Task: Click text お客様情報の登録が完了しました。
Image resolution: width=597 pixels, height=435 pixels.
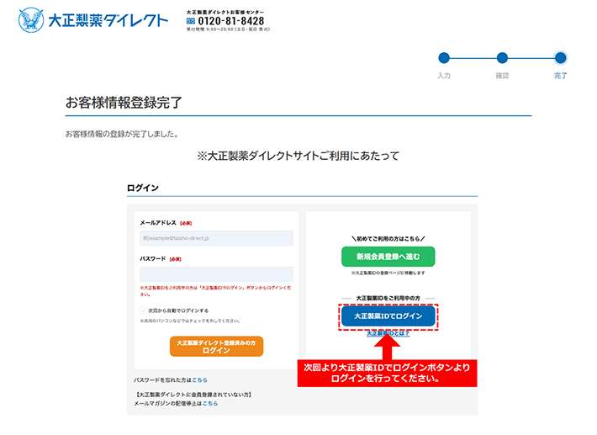Action: pyautogui.click(x=122, y=134)
